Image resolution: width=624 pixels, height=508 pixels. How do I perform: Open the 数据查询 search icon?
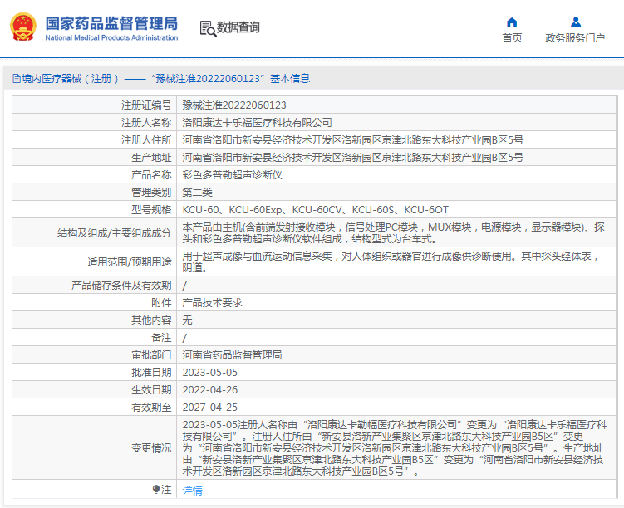[208, 28]
